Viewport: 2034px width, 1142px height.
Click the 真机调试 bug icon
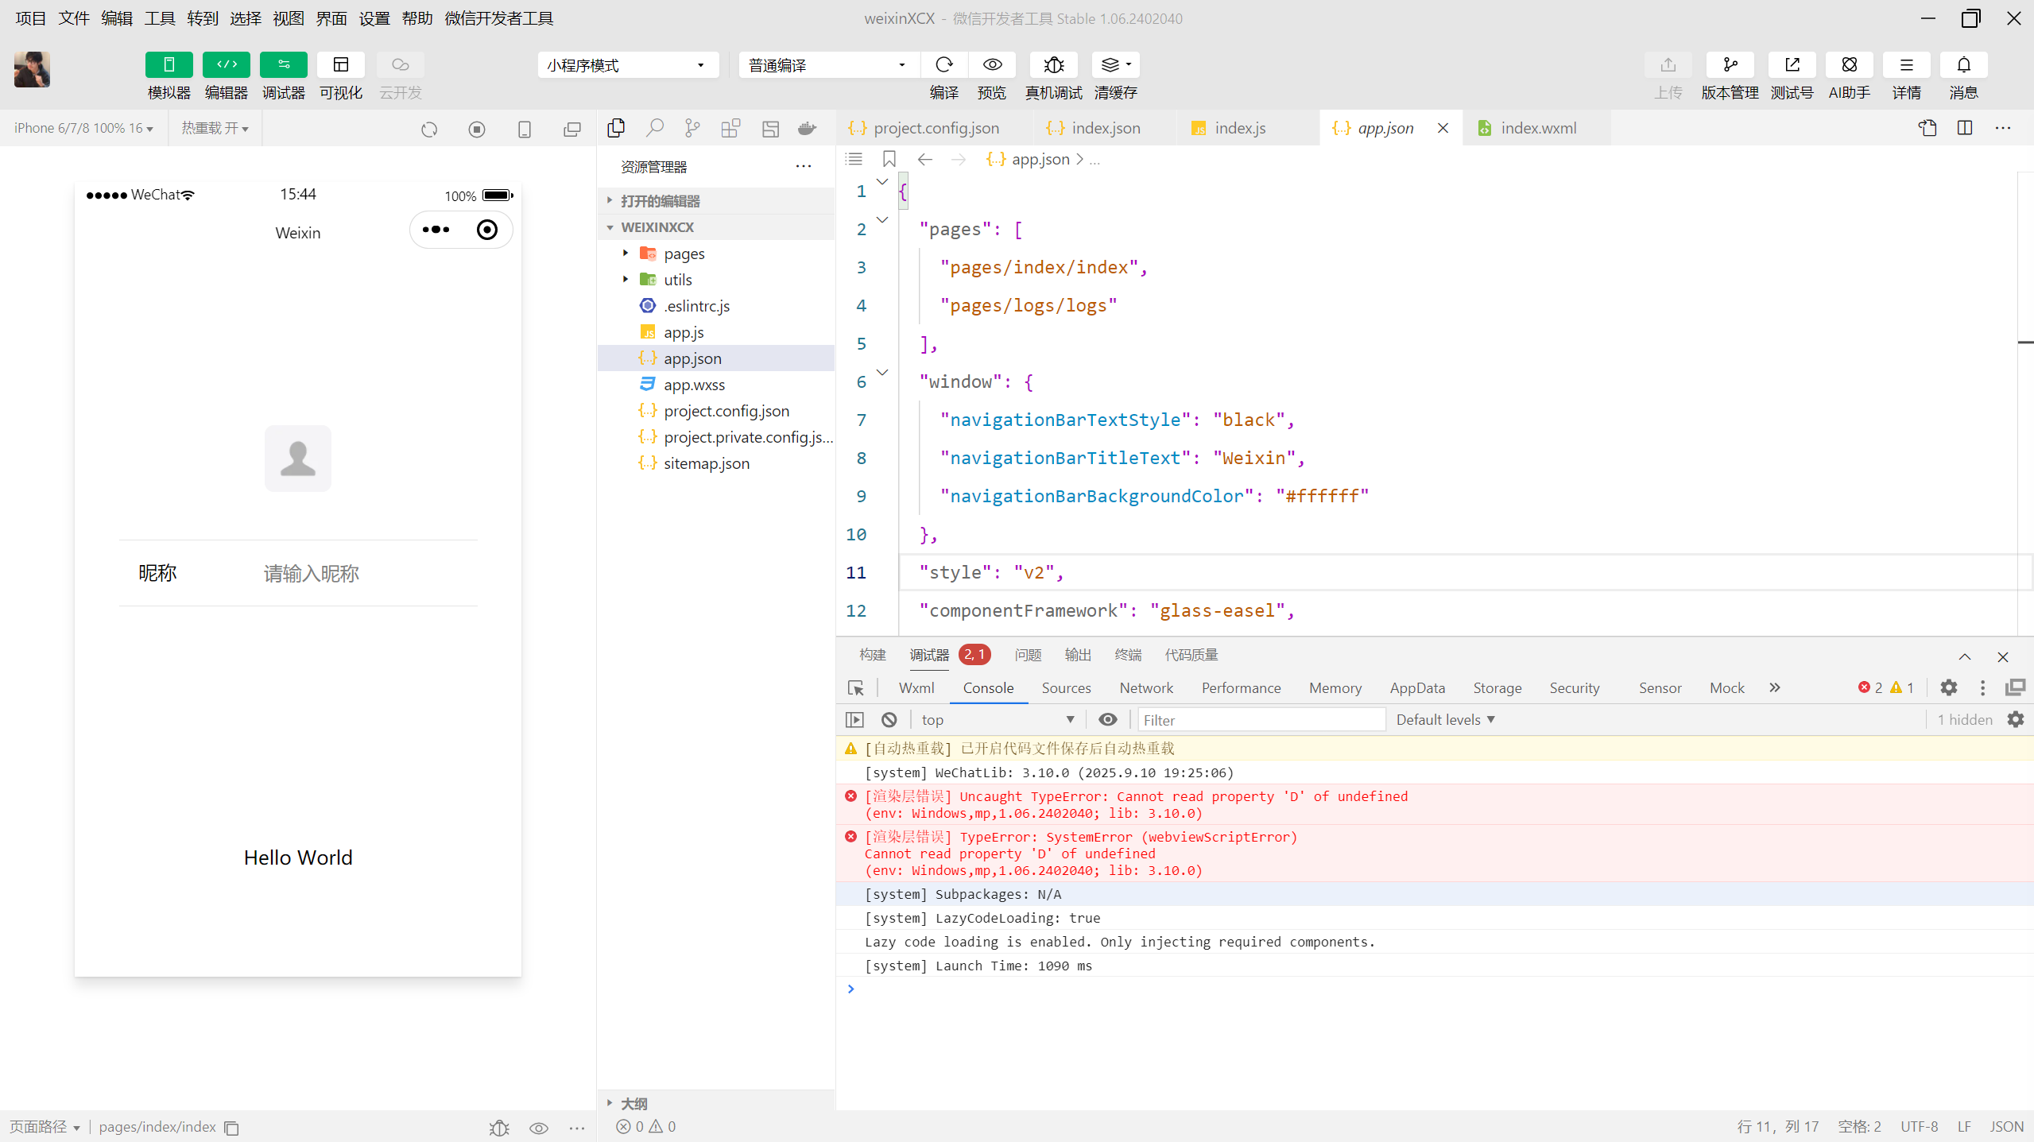[1054, 64]
